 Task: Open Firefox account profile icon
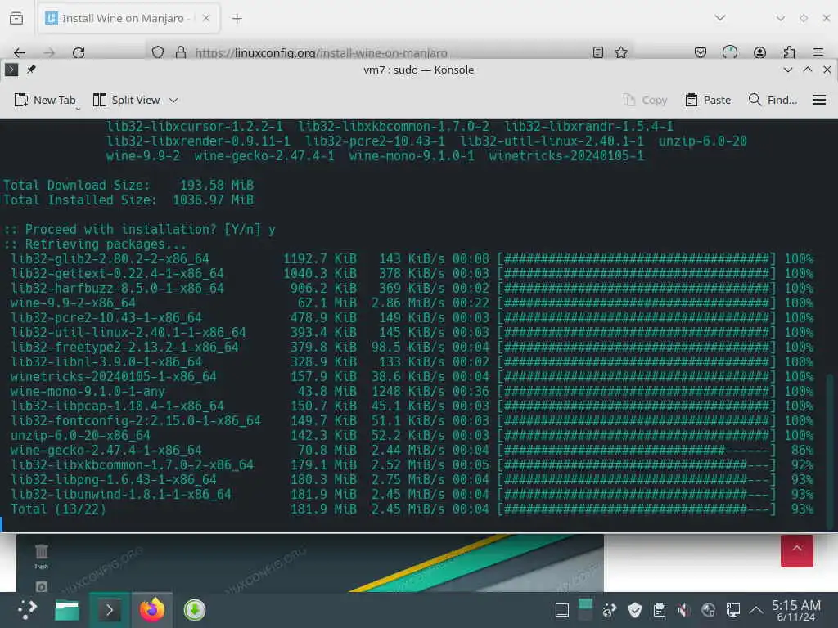759,52
